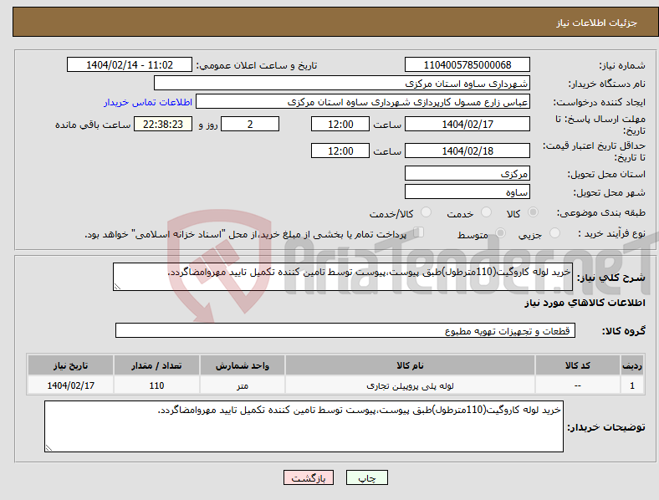This screenshot has height=500, width=659.
Task: Click the row number cell 1
Action: click(632, 385)
